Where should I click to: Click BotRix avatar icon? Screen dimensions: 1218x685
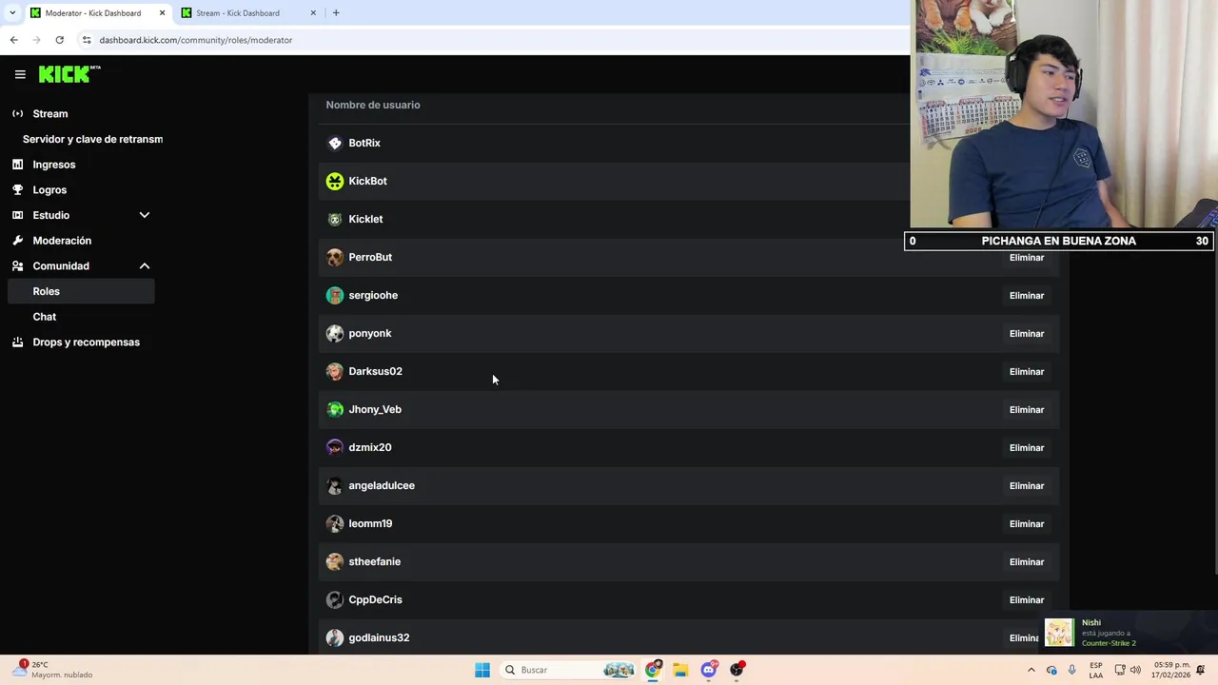tap(335, 143)
